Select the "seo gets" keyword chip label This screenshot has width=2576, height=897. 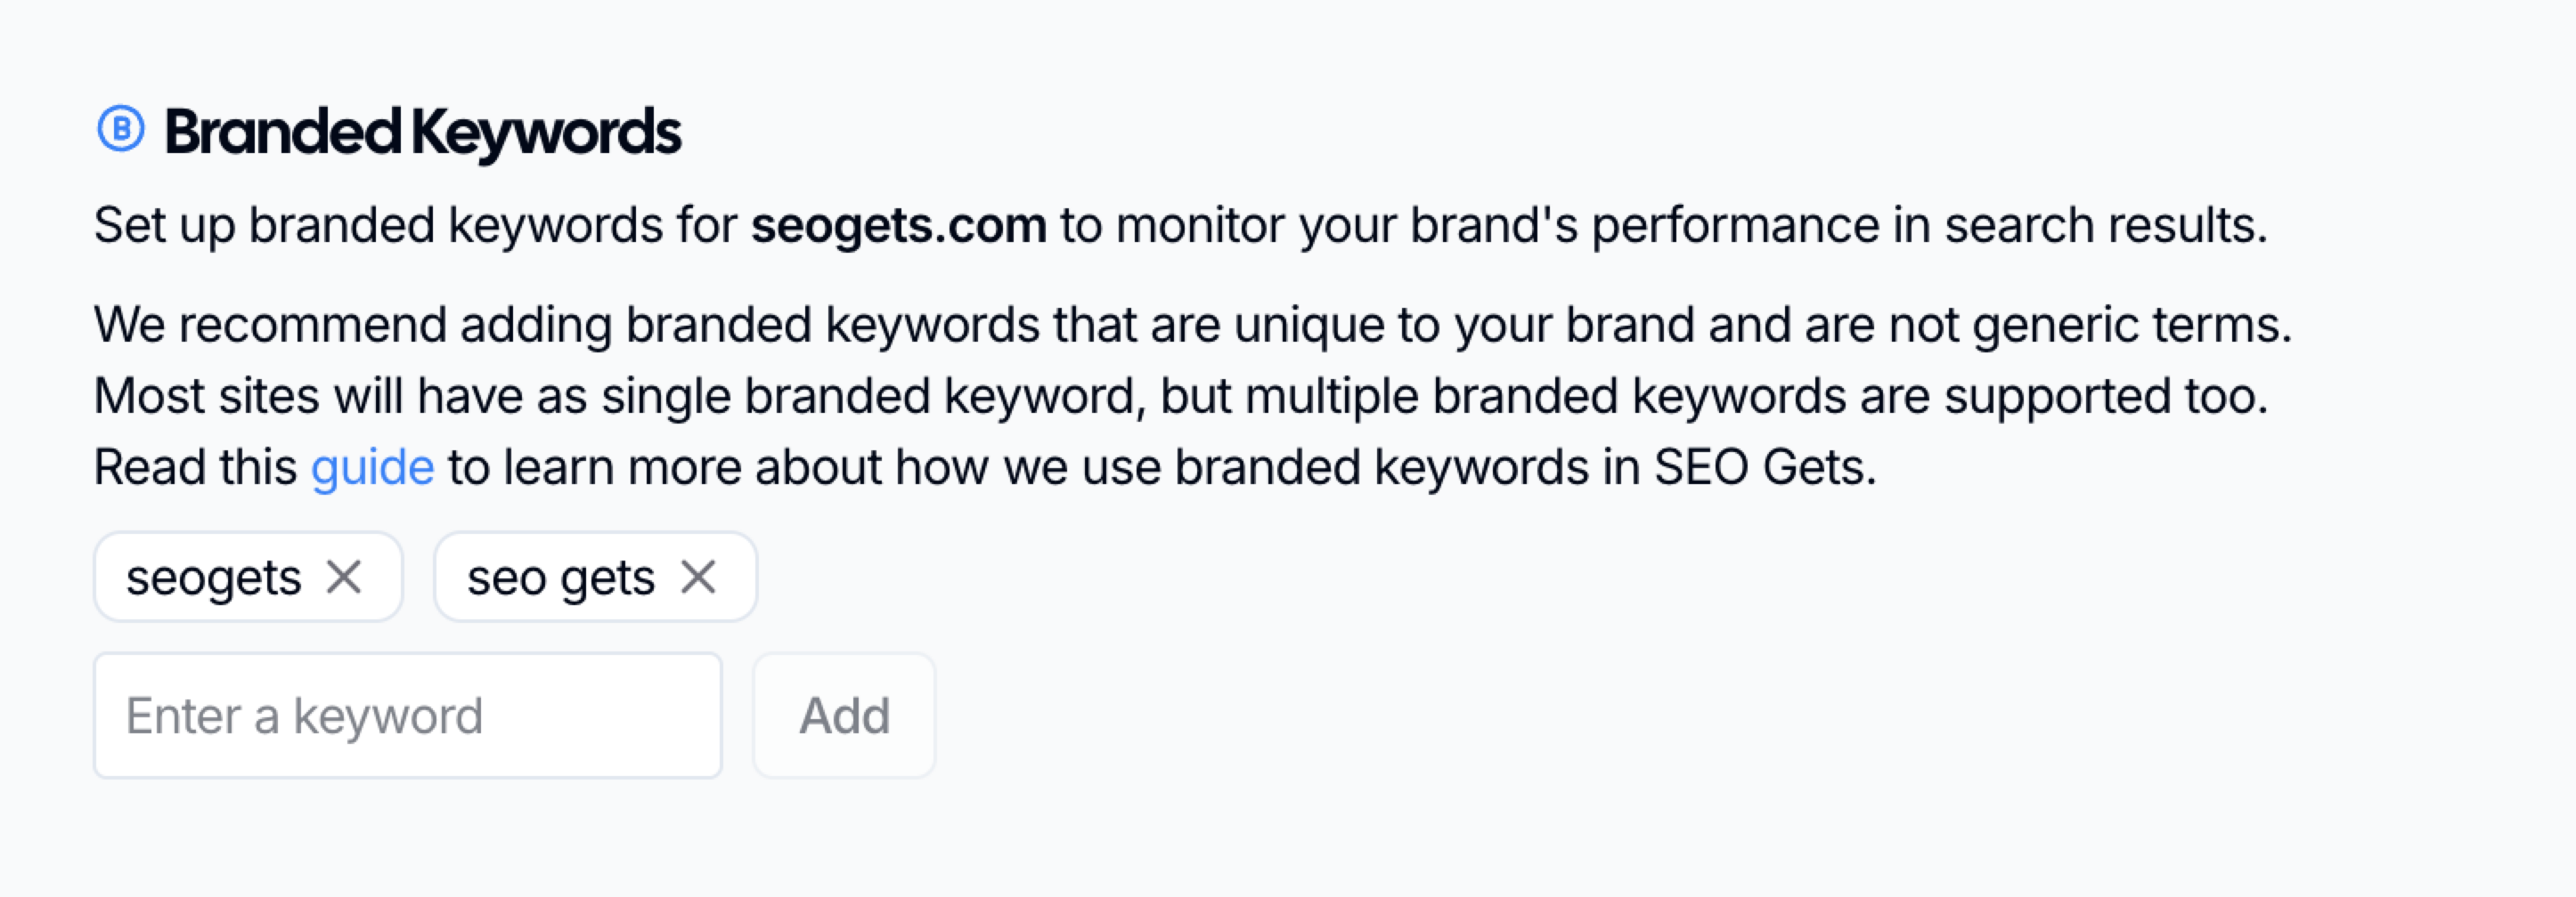click(x=560, y=578)
